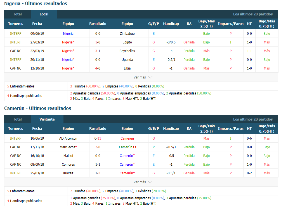Click CAF NC tournament in 17/11/18 row

tap(16, 147)
